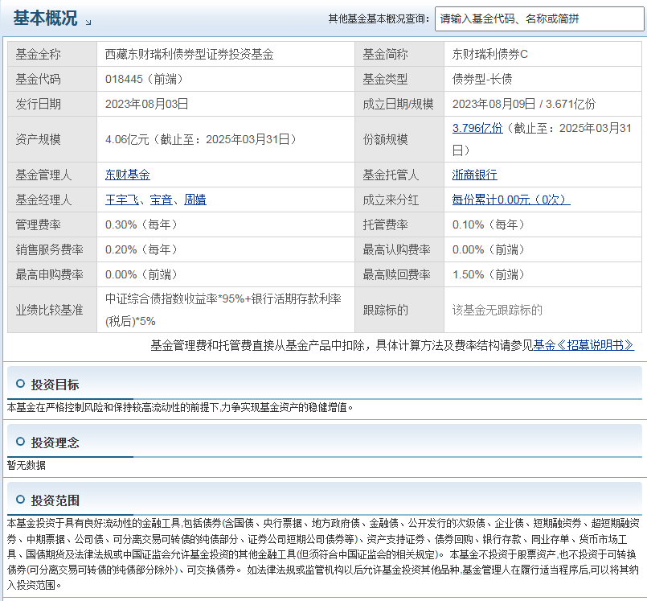Click the 基金托管人 row label

tap(391, 175)
